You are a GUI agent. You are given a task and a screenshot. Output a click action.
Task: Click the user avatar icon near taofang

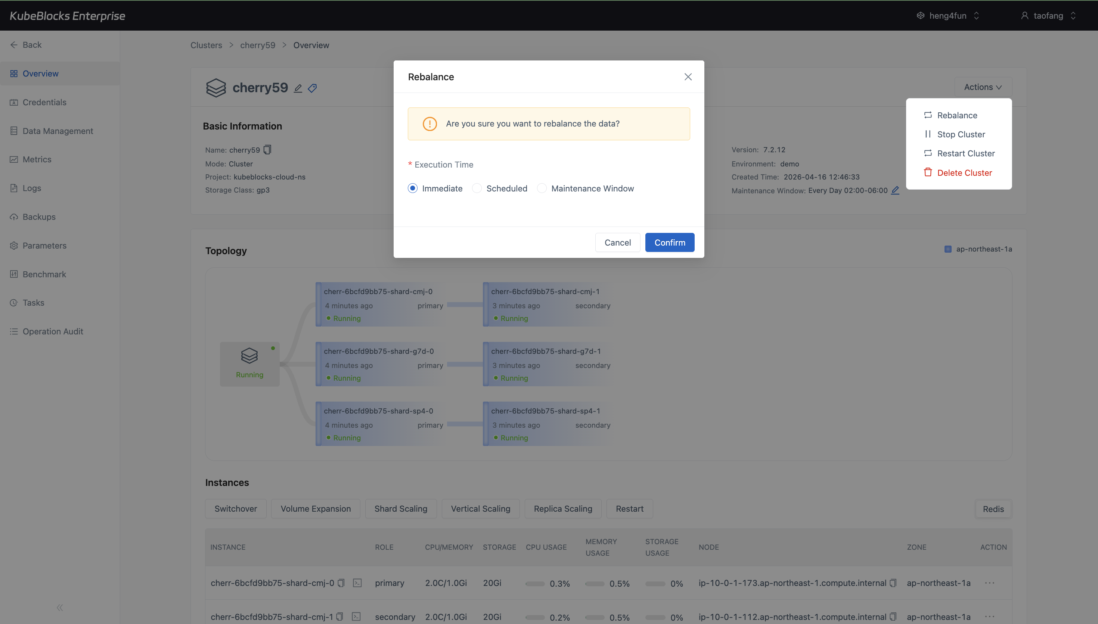click(1024, 16)
